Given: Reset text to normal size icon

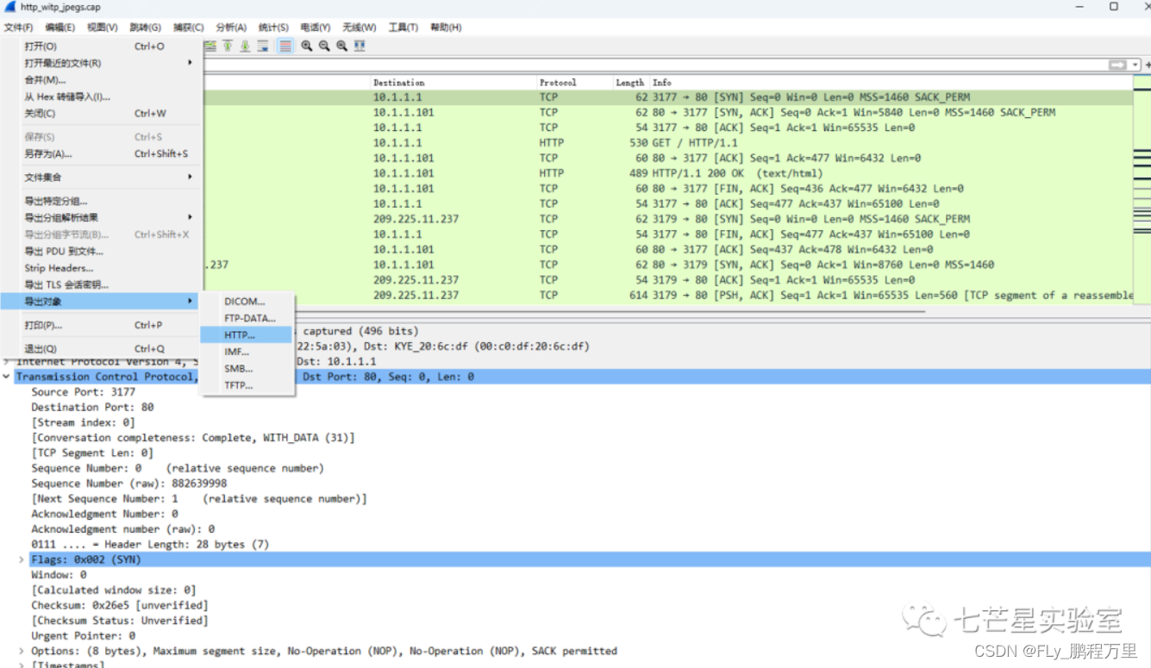Looking at the screenshot, I should click(341, 46).
